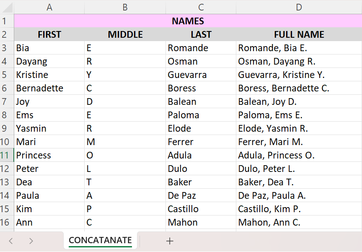Select cell De Paz, Paula A.
This screenshot has width=362, height=252.
click(x=299, y=195)
